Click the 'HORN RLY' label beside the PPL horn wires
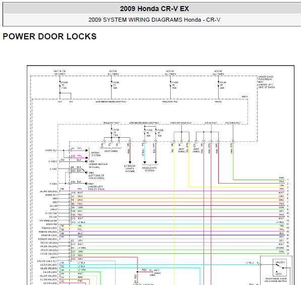The height and width of the screenshot is (285, 301). [51, 150]
